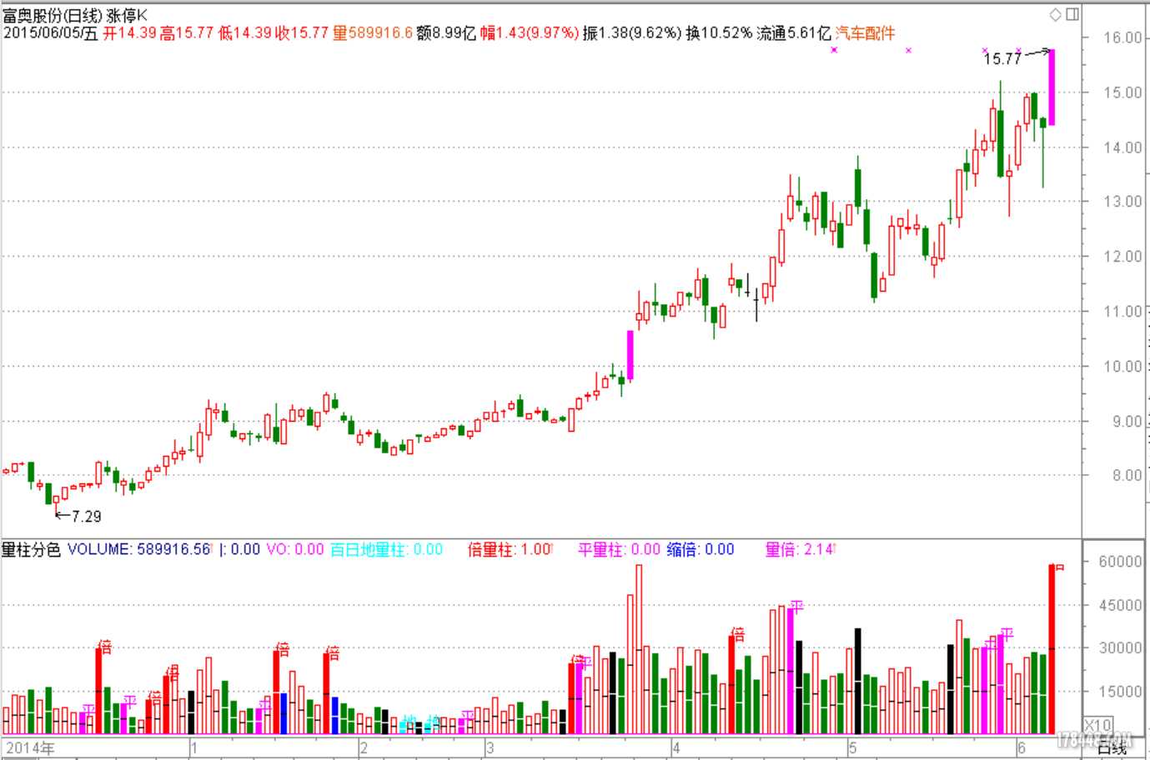Image resolution: width=1150 pixels, height=760 pixels.
Task: Click the 量柱分色 indicator name
Action: pyautogui.click(x=31, y=549)
